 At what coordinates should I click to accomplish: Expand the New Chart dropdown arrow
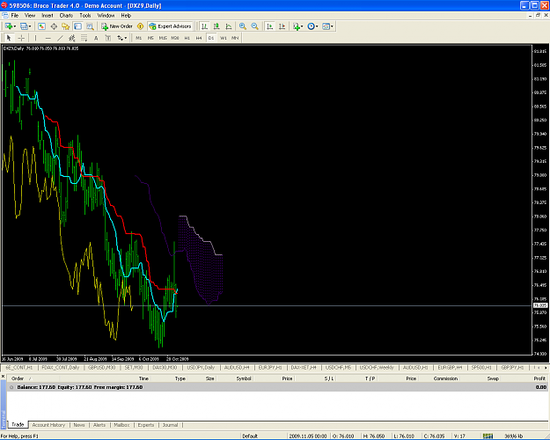pyautogui.click(x=15, y=26)
